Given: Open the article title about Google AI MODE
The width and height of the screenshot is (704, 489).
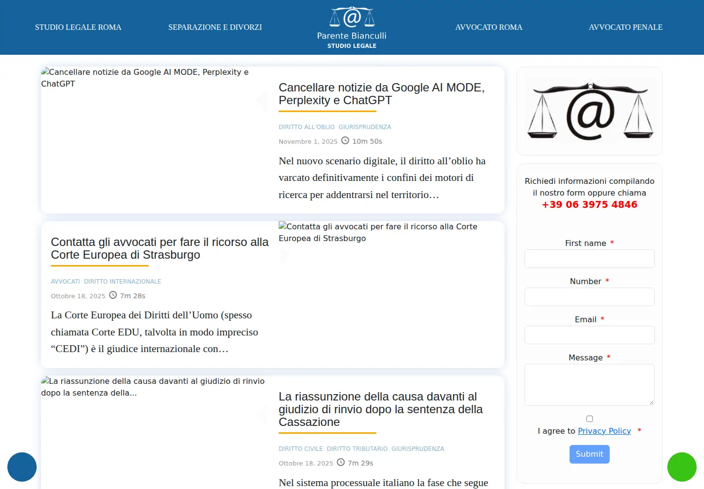Looking at the screenshot, I should coord(381,94).
